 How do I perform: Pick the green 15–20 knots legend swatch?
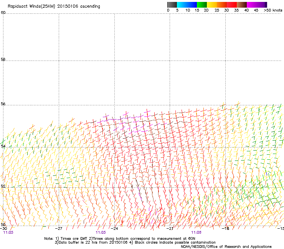pos(202,5)
